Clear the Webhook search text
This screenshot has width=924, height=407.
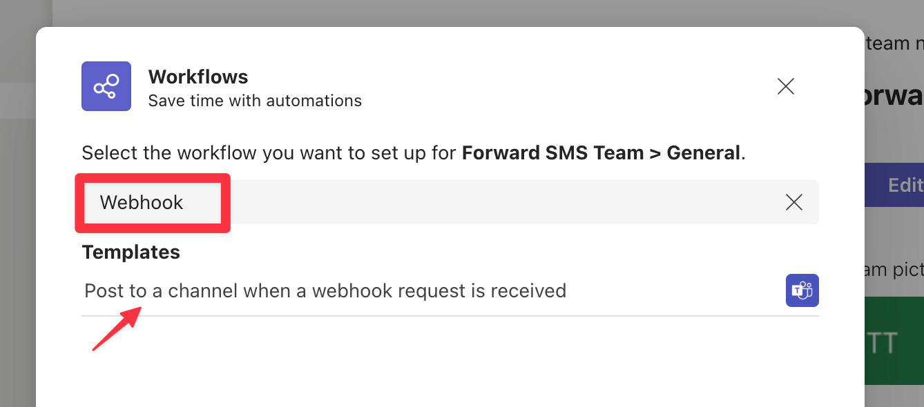pos(794,202)
